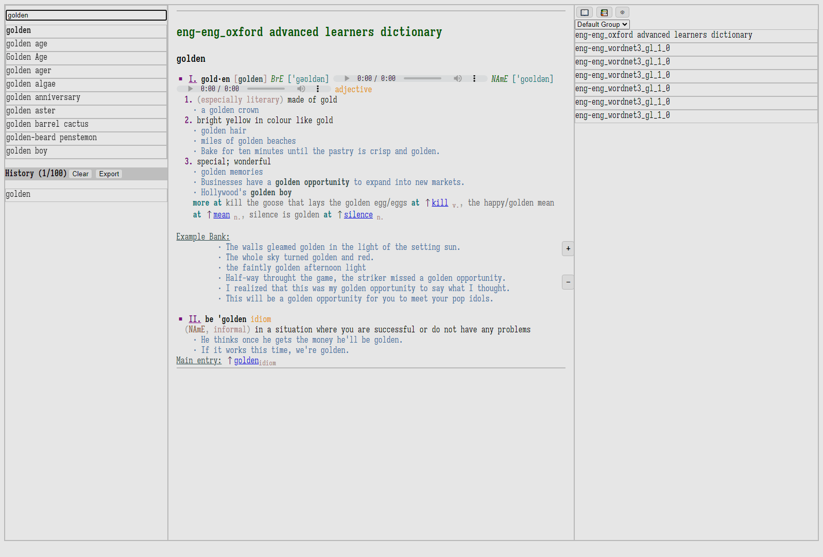Open the Default Group dropdown

(x=602, y=24)
